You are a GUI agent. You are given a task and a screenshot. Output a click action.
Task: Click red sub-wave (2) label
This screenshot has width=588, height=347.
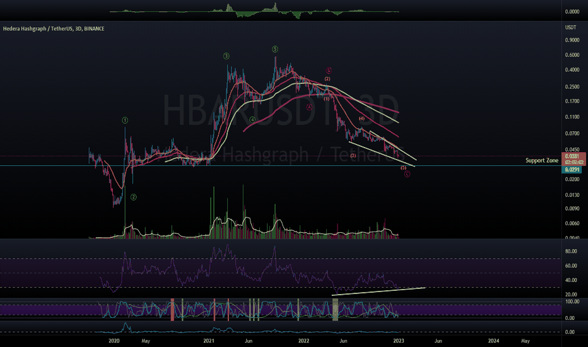[327, 79]
